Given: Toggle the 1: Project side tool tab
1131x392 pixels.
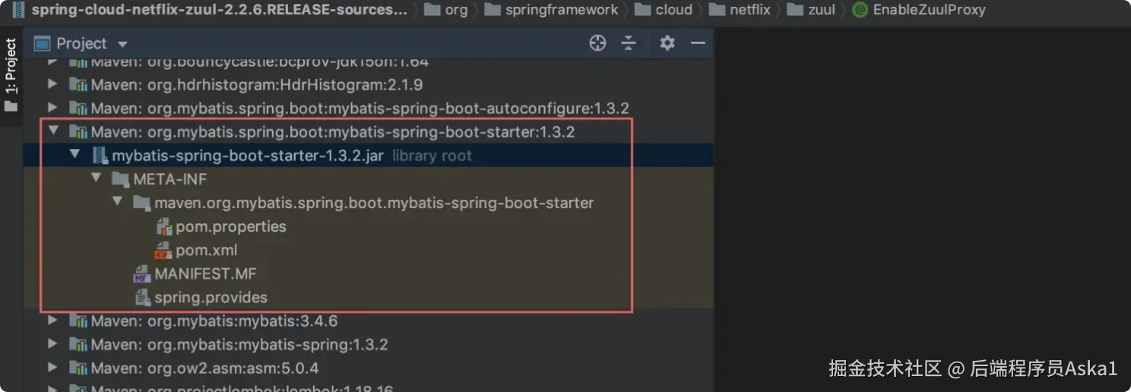Looking at the screenshot, I should 11,74.
